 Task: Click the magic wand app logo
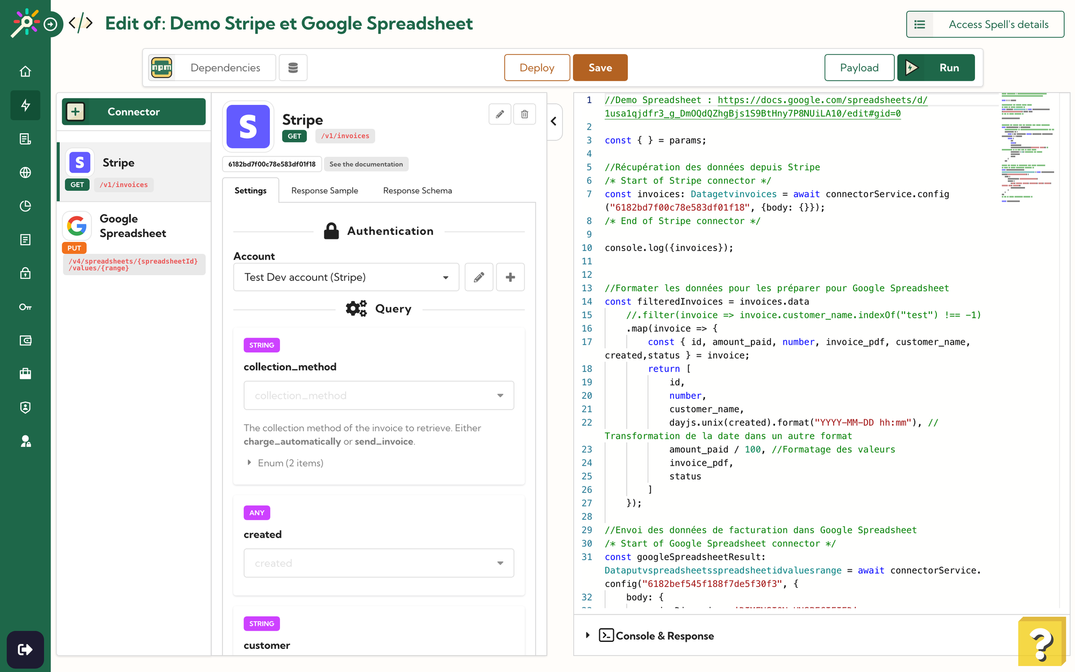click(25, 23)
